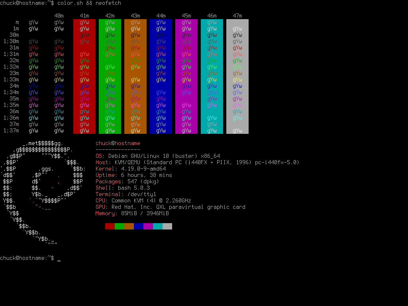This screenshot has height=306, width=408.
Task: Click the Packages value "547 (dpkg)"
Action: [x=143, y=182]
